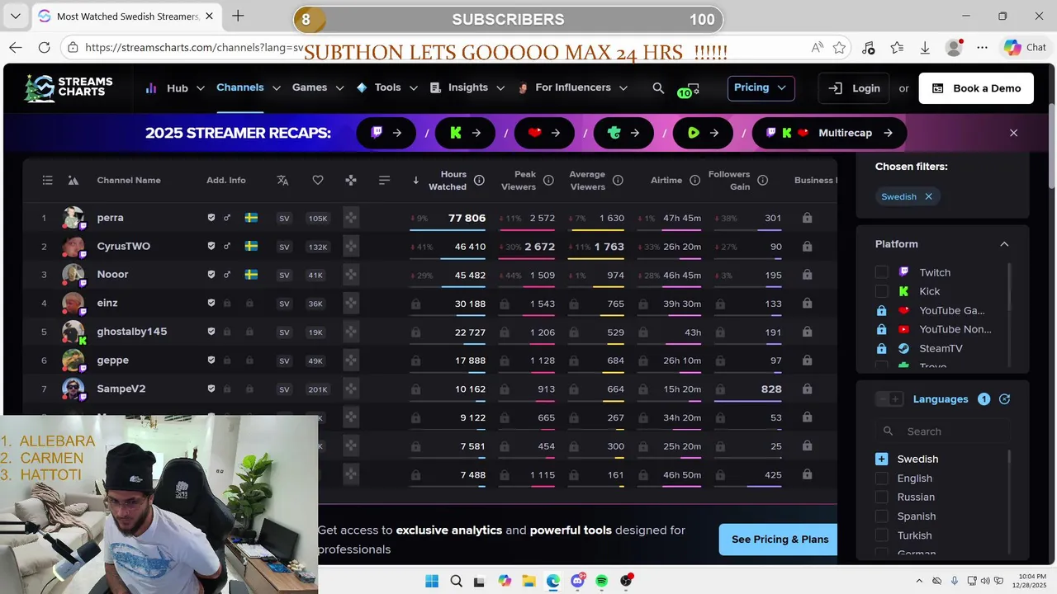Toggle the Kick platform checkbox
1057x594 pixels.
881,291
